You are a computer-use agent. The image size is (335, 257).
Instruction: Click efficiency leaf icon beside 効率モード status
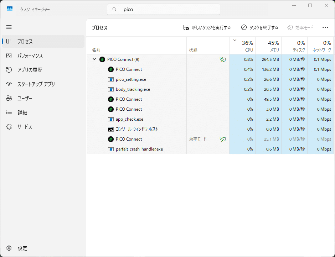click(x=223, y=139)
